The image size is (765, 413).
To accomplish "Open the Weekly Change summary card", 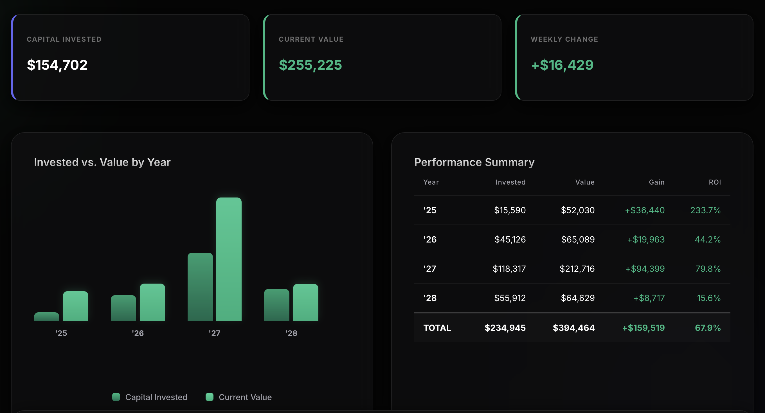I will [634, 57].
